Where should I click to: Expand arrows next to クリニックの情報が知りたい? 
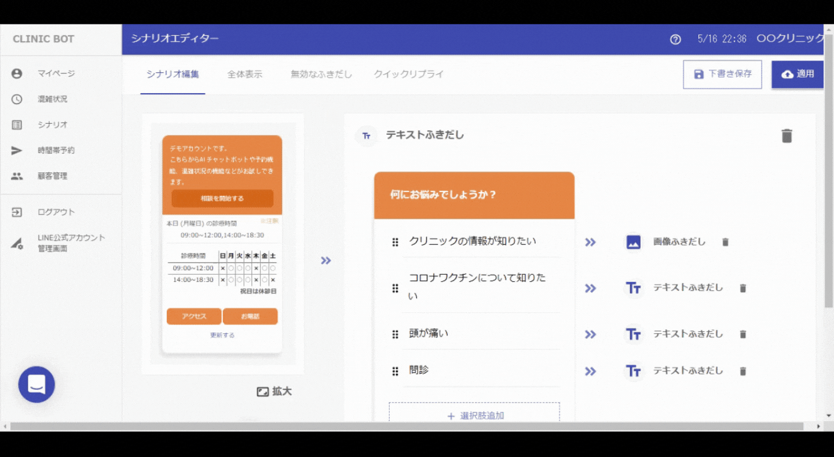(x=590, y=242)
